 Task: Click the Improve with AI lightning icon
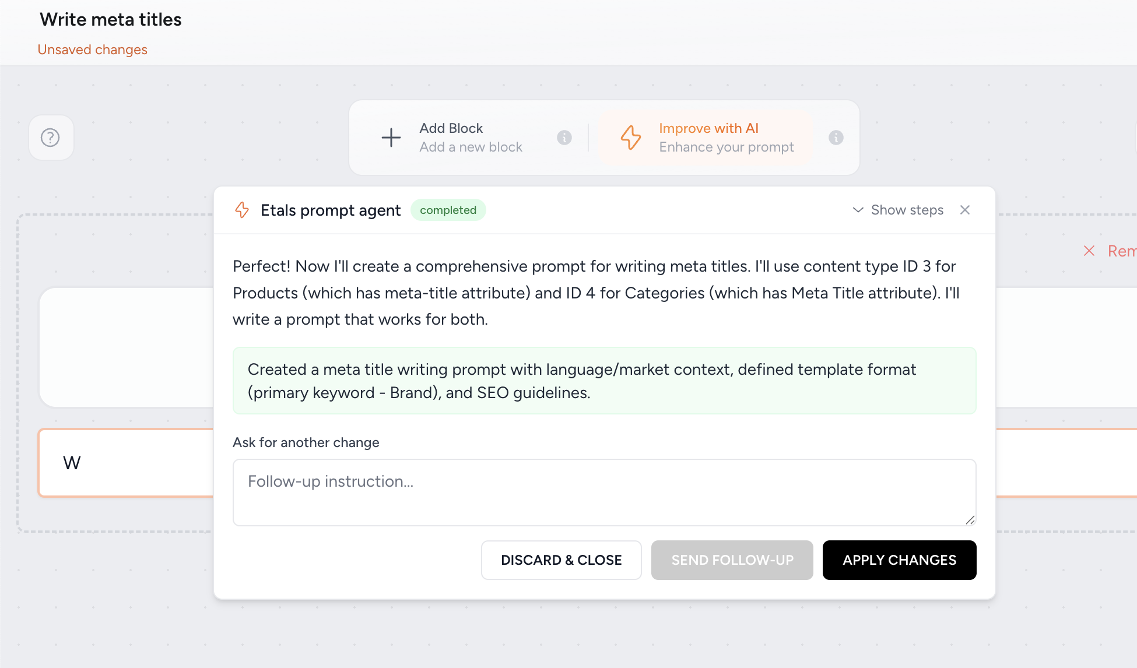631,138
